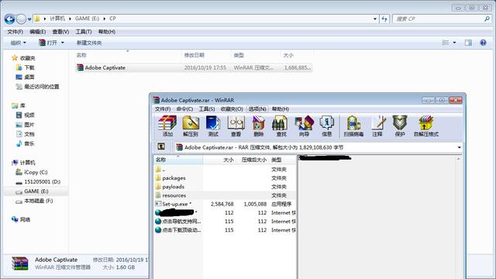Click the Extract To (解压到) icon
Viewport: 496px width, 279px height.
point(191,126)
